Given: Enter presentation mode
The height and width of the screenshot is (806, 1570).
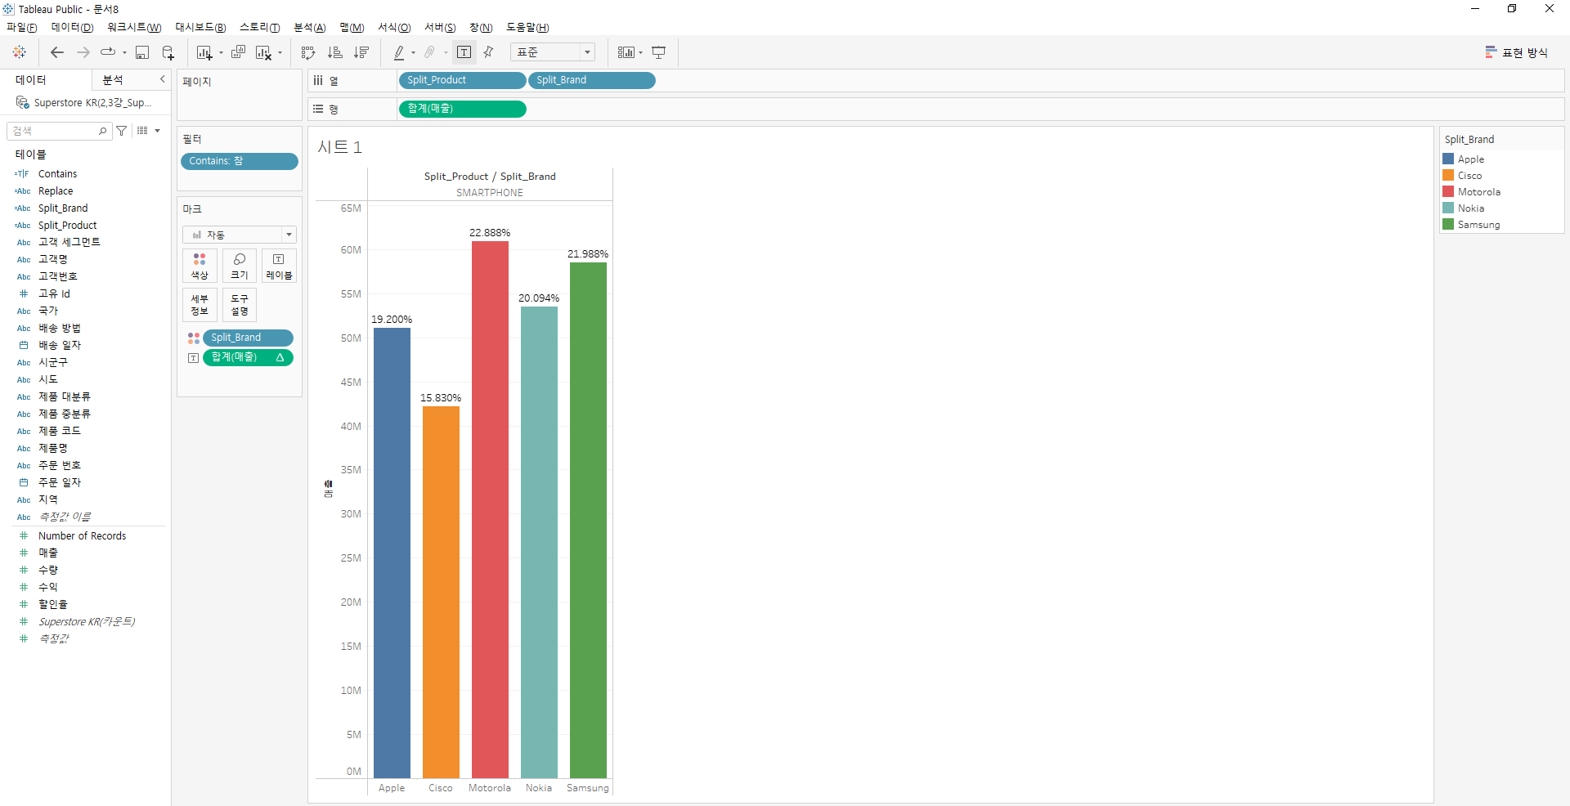Looking at the screenshot, I should click(659, 52).
